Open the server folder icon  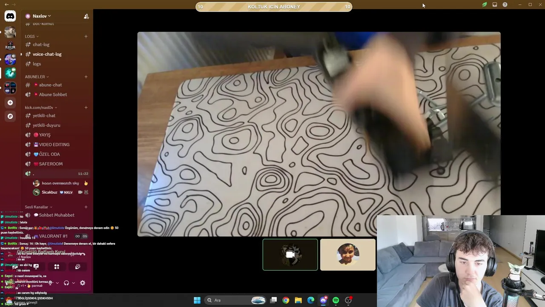(x=10, y=88)
